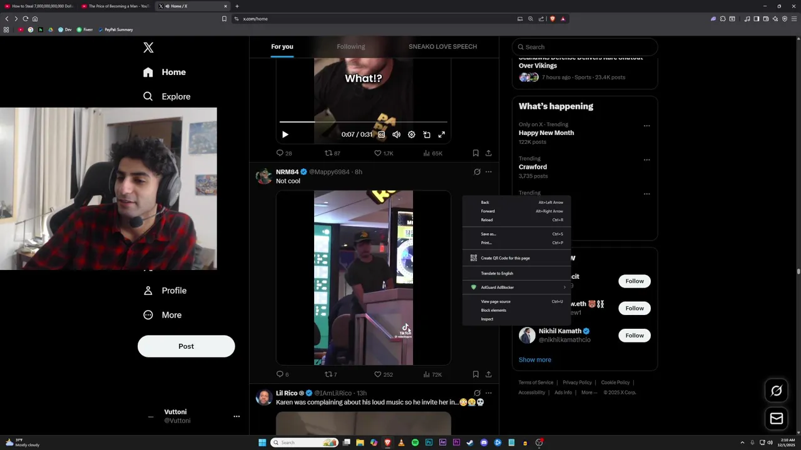Expand the AdGuard AdBlocker submenu
This screenshot has width=801, height=450.
[516, 287]
